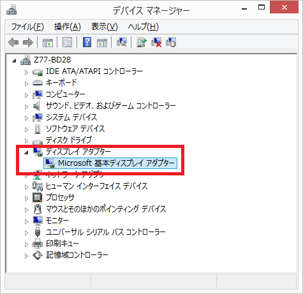Click the Z77-BD28 computer root icon

[x=26, y=60]
